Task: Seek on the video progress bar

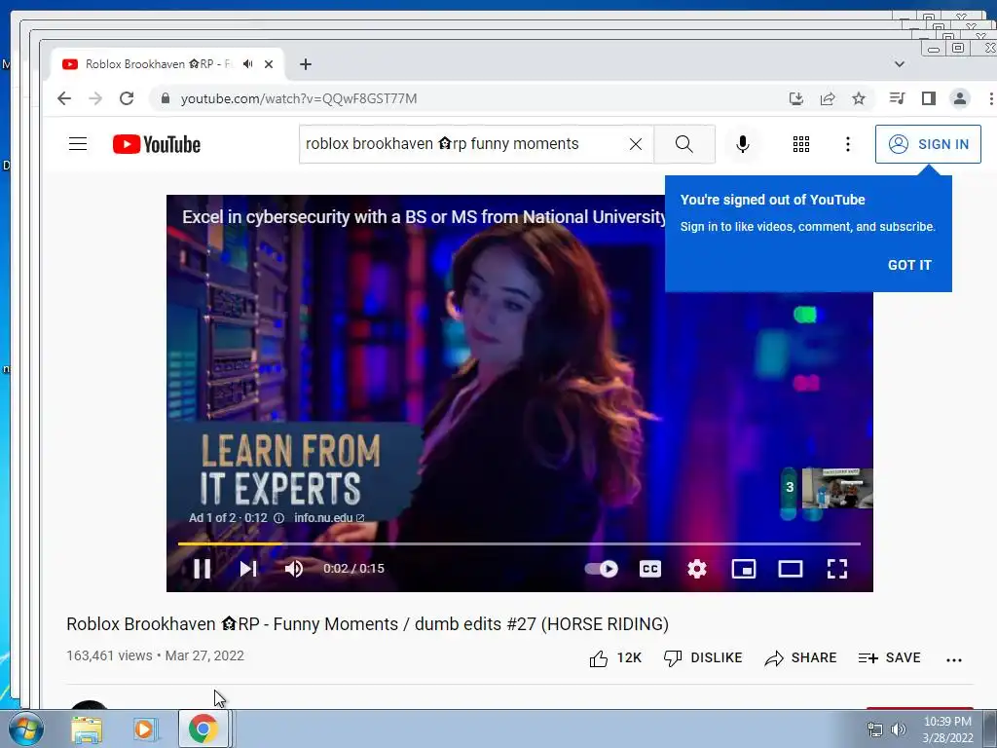Action: pyautogui.click(x=519, y=543)
